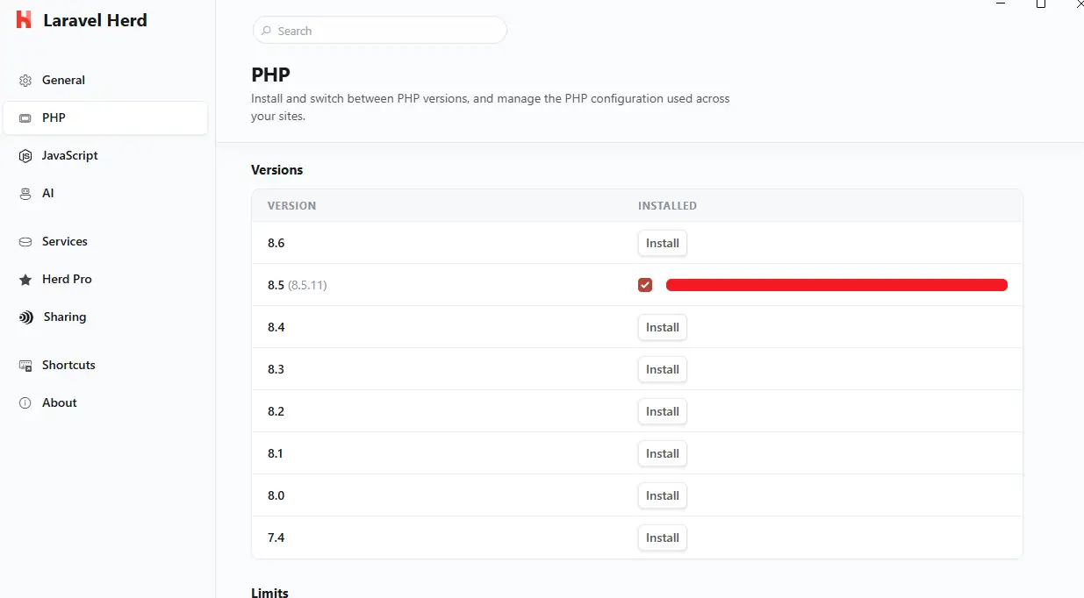Maximize the Laravel Herd window
The height and width of the screenshot is (598, 1084).
coord(1041,4)
